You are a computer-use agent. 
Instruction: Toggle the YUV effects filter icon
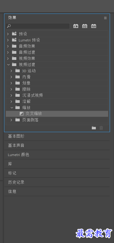pyautogui.click(x=94, y=26)
